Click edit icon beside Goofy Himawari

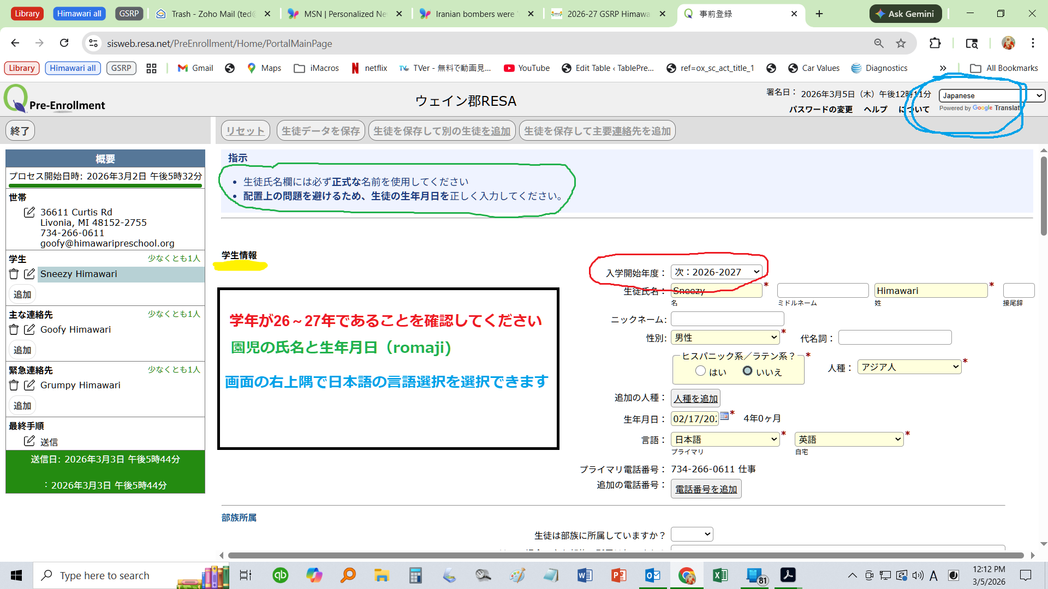[29, 329]
